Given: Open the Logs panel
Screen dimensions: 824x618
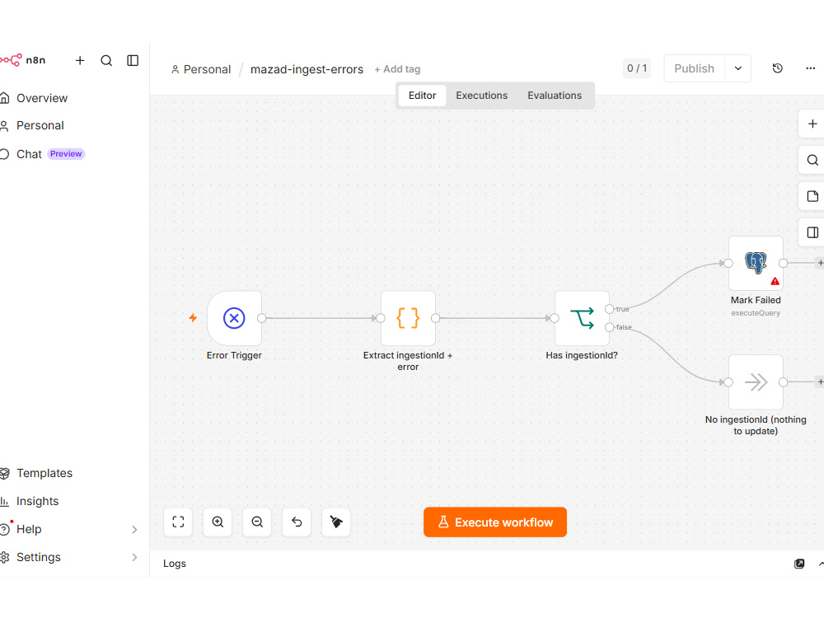Looking at the screenshot, I should pos(175,564).
